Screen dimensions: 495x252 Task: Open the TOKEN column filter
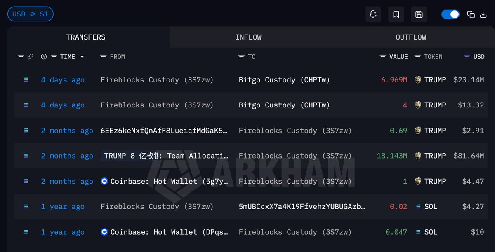417,57
